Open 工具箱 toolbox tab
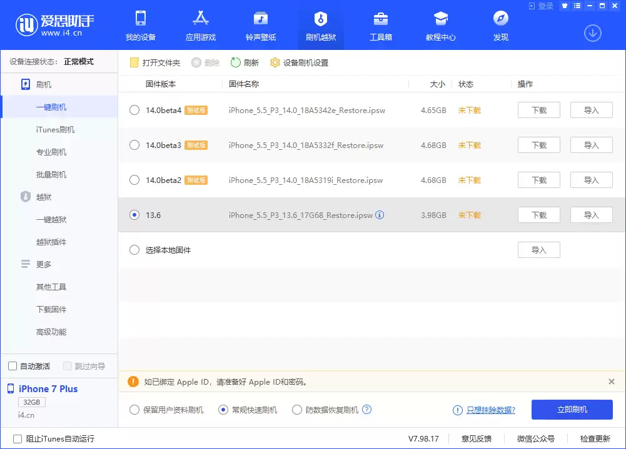Screen dimensions: 626x449 click(381, 26)
